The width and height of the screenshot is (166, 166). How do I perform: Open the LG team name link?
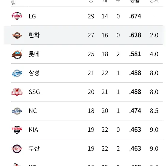(x=32, y=16)
